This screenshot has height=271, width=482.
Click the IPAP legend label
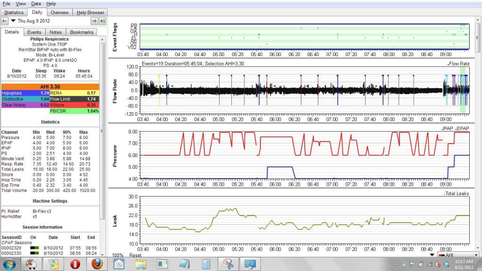coord(447,129)
